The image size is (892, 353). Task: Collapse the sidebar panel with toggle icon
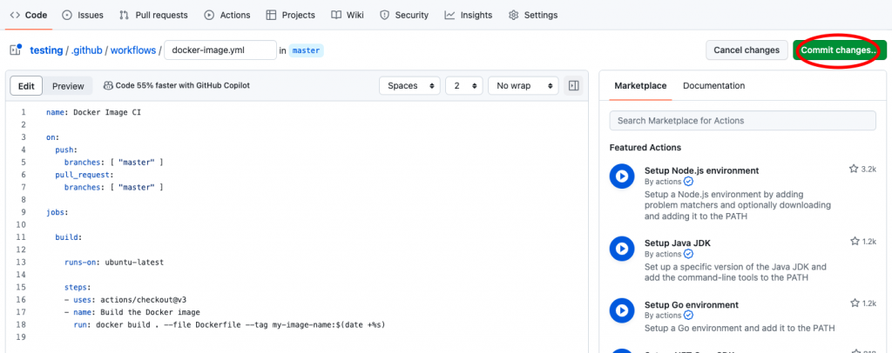tap(573, 86)
